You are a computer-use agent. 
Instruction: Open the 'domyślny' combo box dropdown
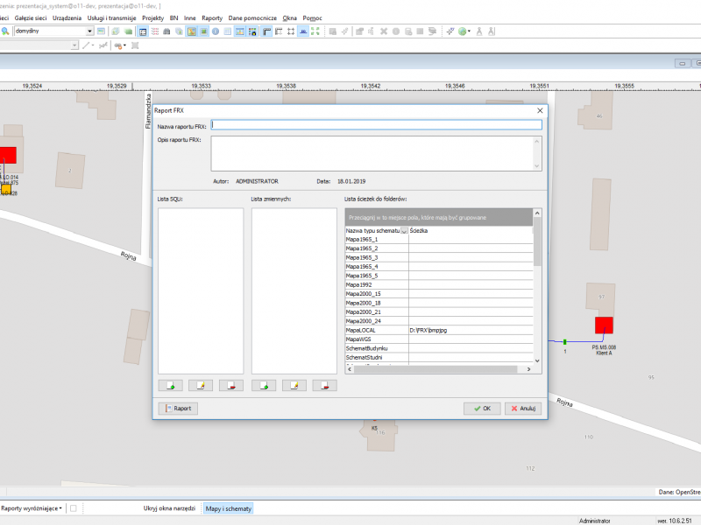[x=89, y=31]
